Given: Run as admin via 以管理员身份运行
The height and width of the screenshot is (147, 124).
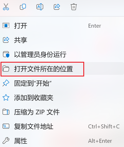Looking at the screenshot, I should pyautogui.click(x=62, y=54).
